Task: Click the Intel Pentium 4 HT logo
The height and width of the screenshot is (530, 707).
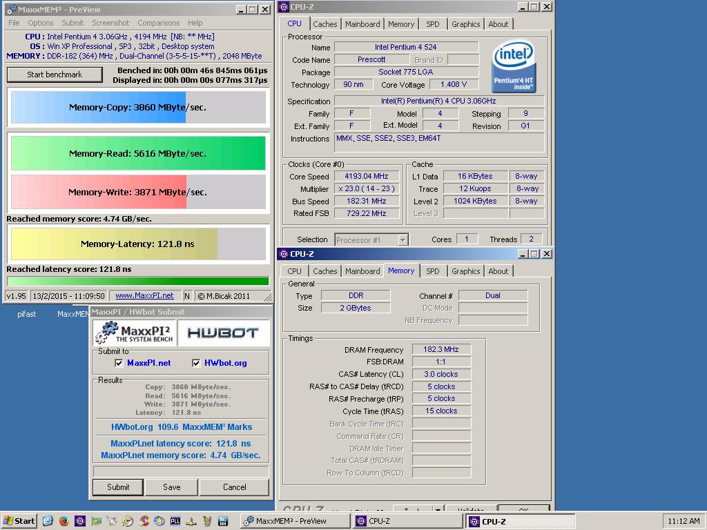Action: pyautogui.click(x=514, y=67)
